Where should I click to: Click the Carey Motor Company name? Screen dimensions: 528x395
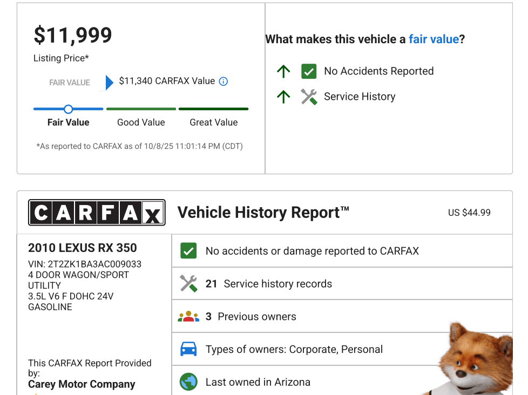pyautogui.click(x=82, y=384)
